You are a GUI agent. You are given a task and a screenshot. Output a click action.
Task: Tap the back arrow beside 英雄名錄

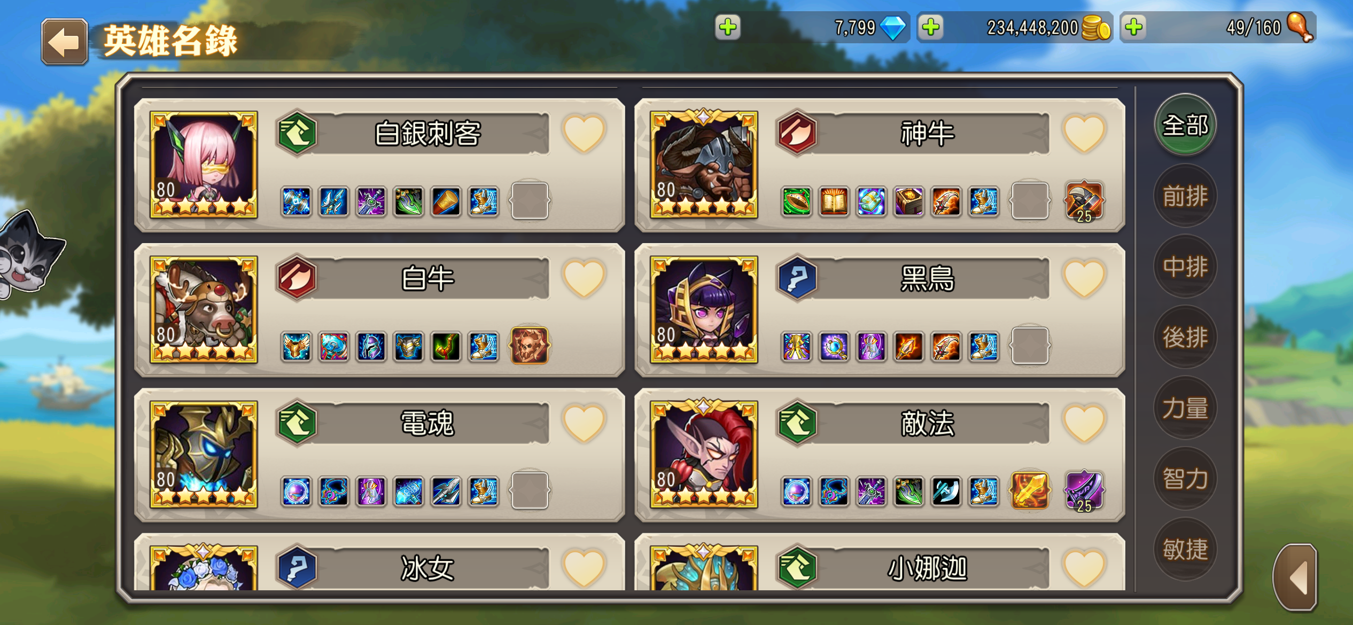65,42
